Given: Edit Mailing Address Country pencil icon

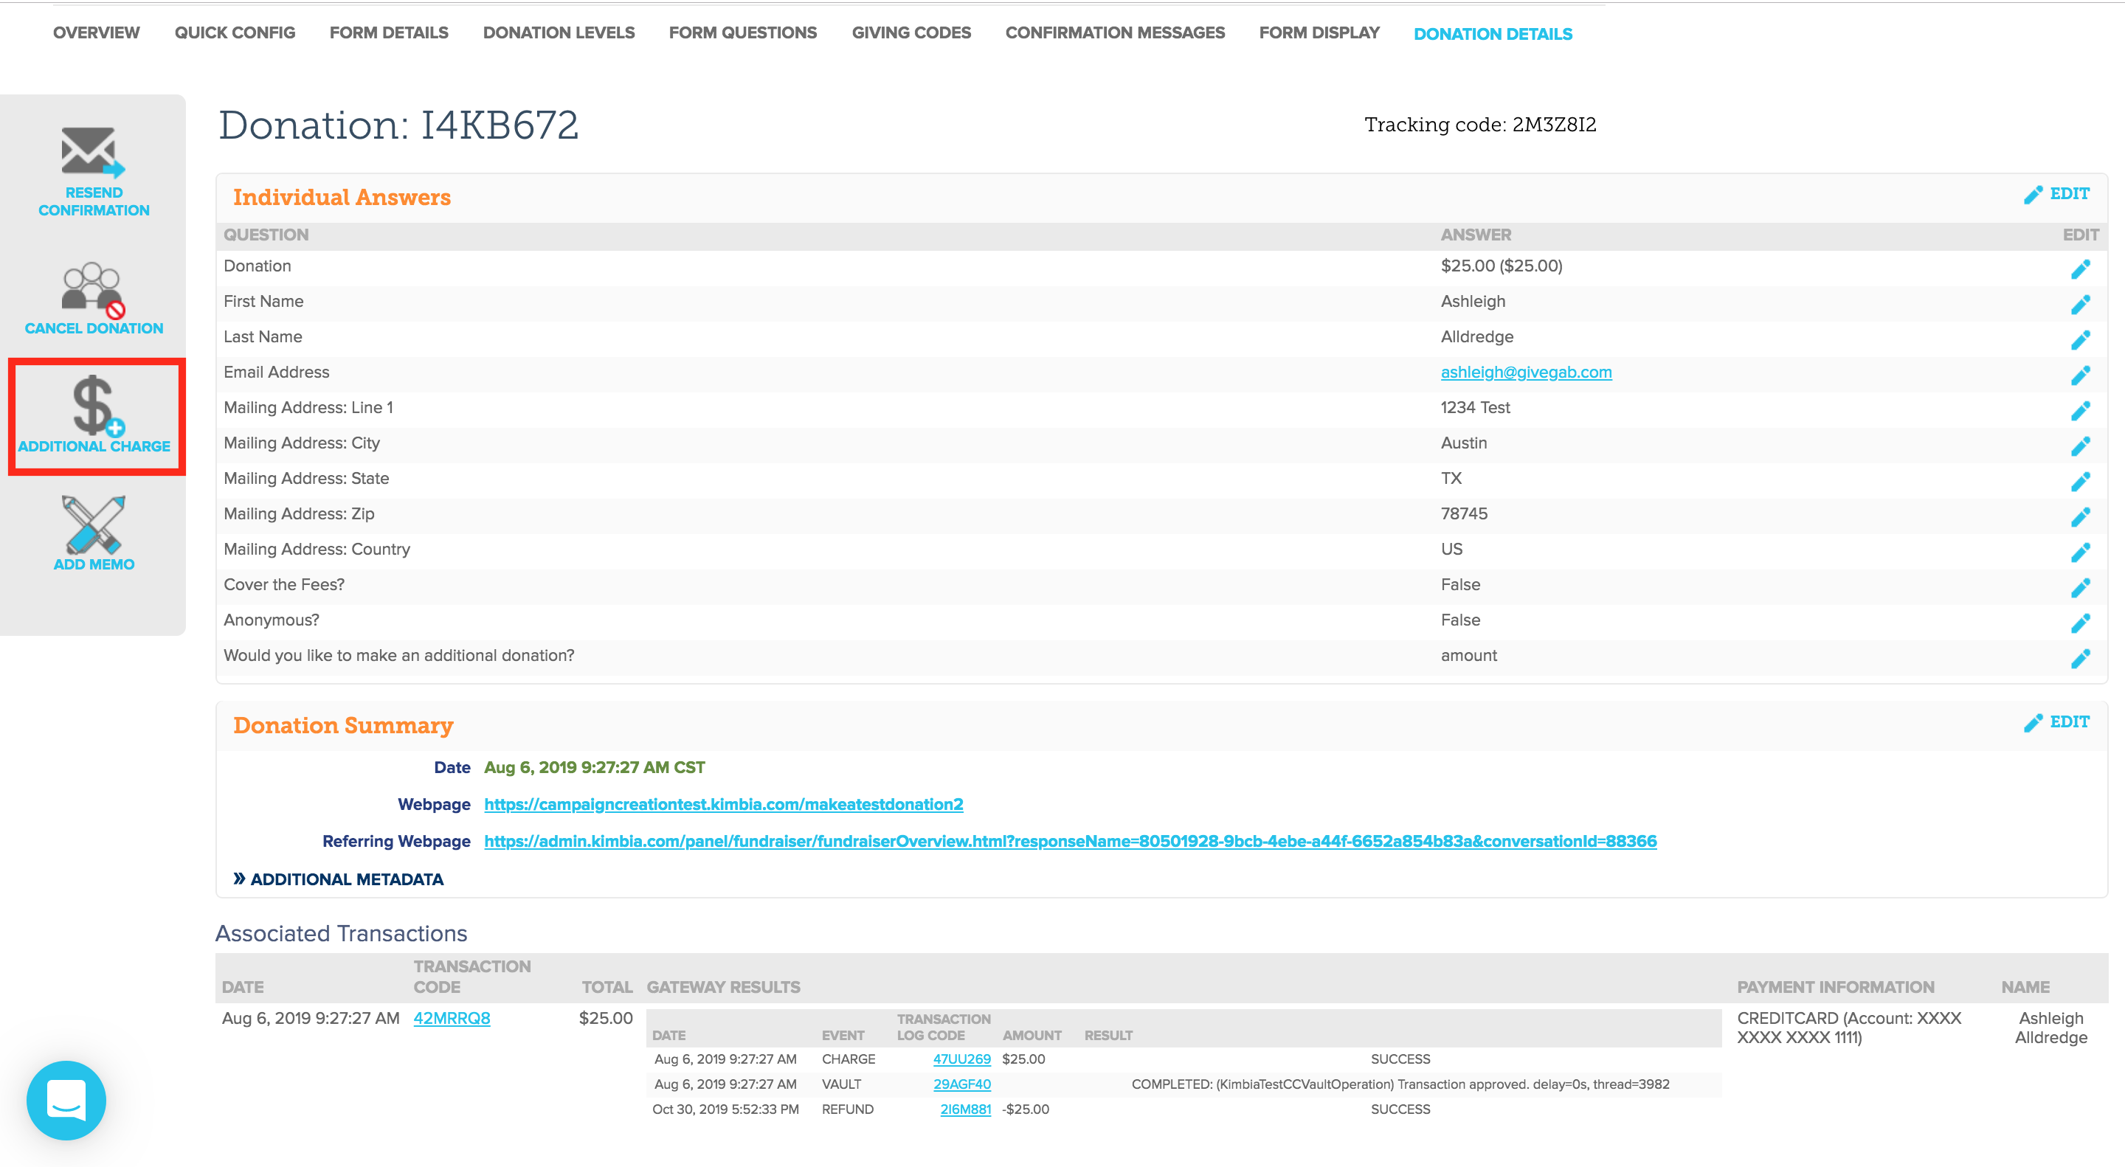Looking at the screenshot, I should [2081, 553].
